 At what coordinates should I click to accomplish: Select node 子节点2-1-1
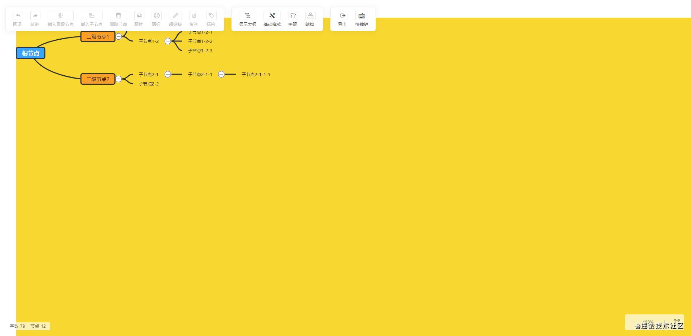(x=200, y=74)
